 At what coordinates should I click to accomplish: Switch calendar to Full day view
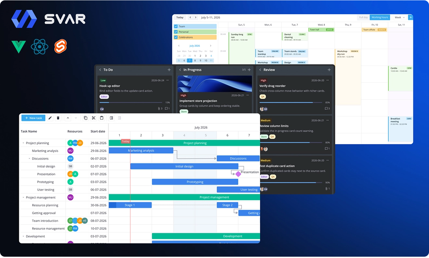click(x=363, y=18)
